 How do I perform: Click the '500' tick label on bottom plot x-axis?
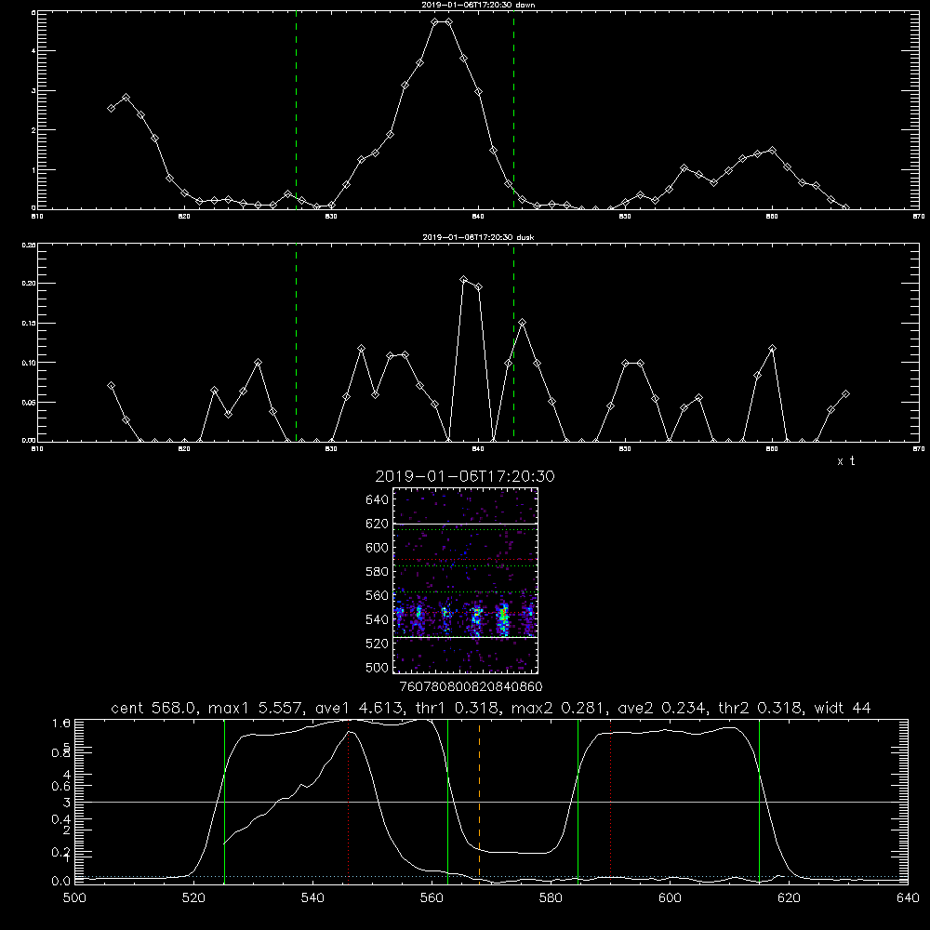74,898
